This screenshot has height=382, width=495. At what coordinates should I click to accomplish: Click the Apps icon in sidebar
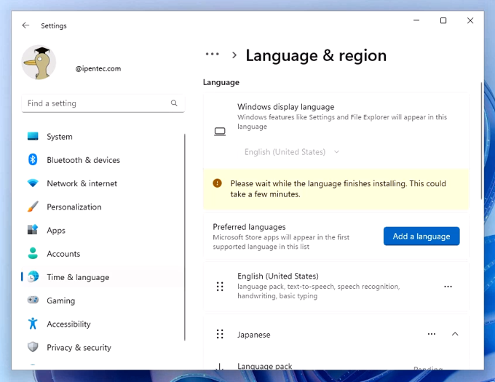(33, 230)
